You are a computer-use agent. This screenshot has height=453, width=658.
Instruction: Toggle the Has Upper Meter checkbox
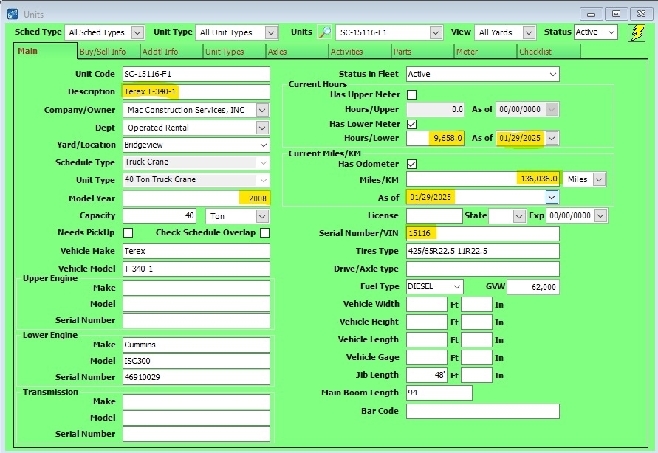[x=412, y=94]
